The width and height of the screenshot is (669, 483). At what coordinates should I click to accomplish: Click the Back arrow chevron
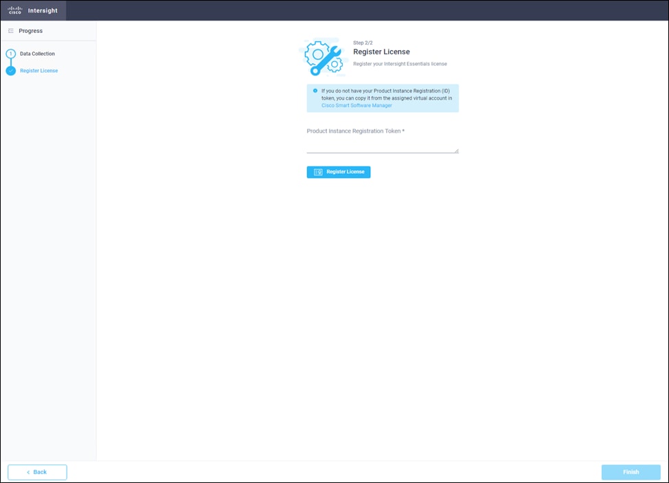pos(28,472)
